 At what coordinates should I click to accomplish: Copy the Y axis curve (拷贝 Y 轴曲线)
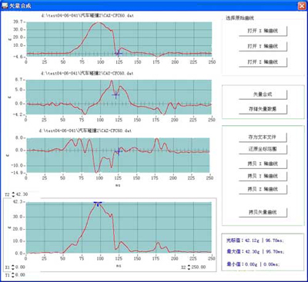263,176
